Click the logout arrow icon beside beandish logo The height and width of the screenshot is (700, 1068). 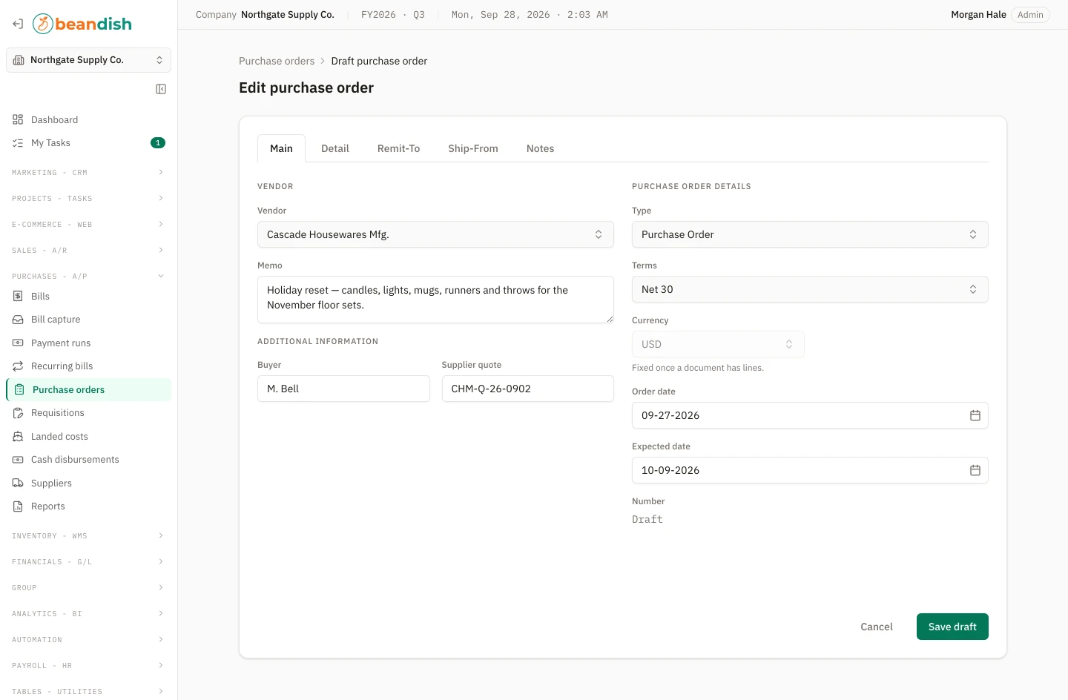(18, 24)
